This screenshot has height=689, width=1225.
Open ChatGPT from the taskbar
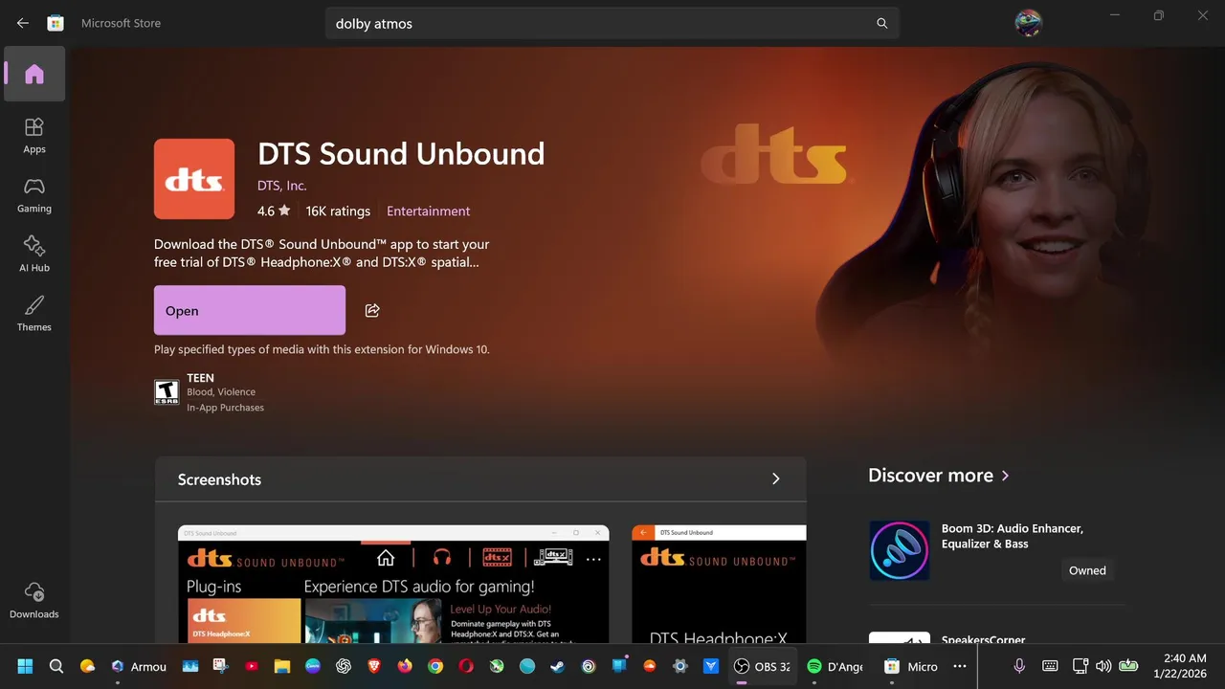(344, 666)
